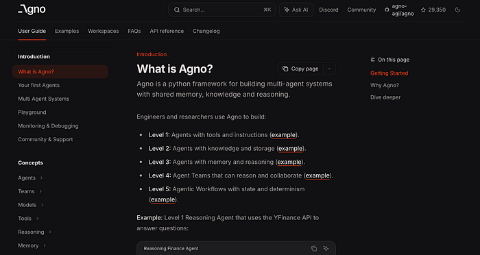
Task: Toggle dark mode with the moon icon
Action: [x=457, y=10]
